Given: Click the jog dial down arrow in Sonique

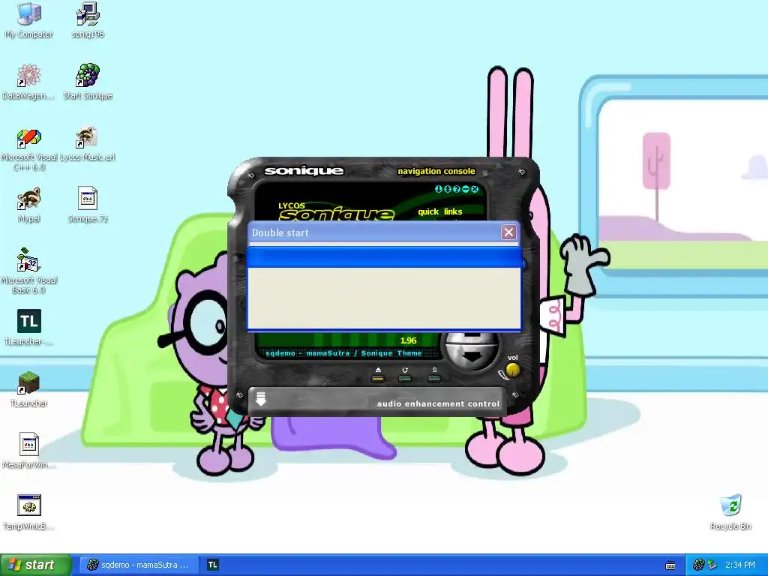Looking at the screenshot, I should tap(472, 357).
